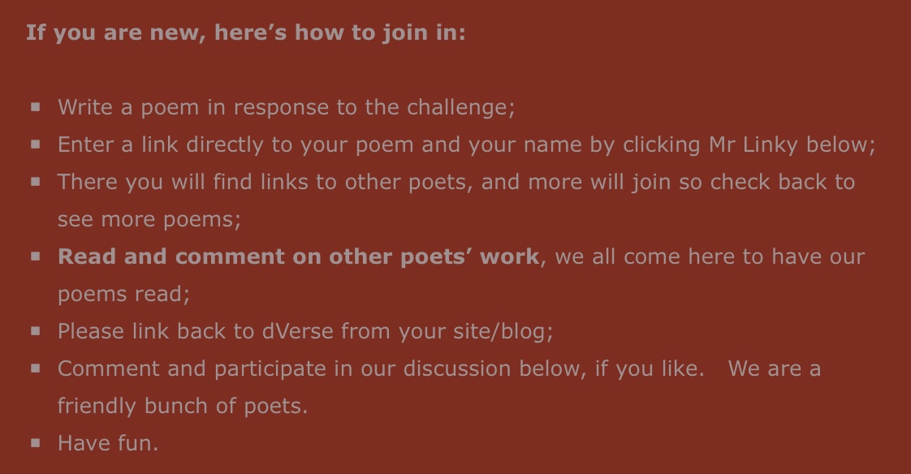Click the heading "If you are new, here's how to join in:"
This screenshot has height=474, width=911.
point(245,33)
